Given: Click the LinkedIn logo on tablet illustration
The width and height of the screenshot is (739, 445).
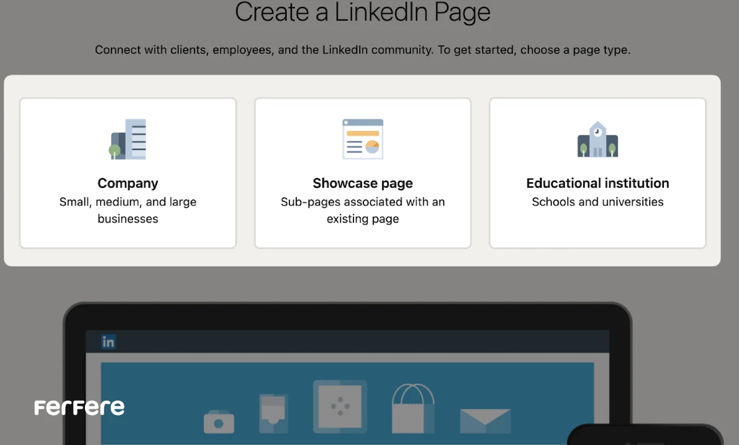Looking at the screenshot, I should point(108,342).
